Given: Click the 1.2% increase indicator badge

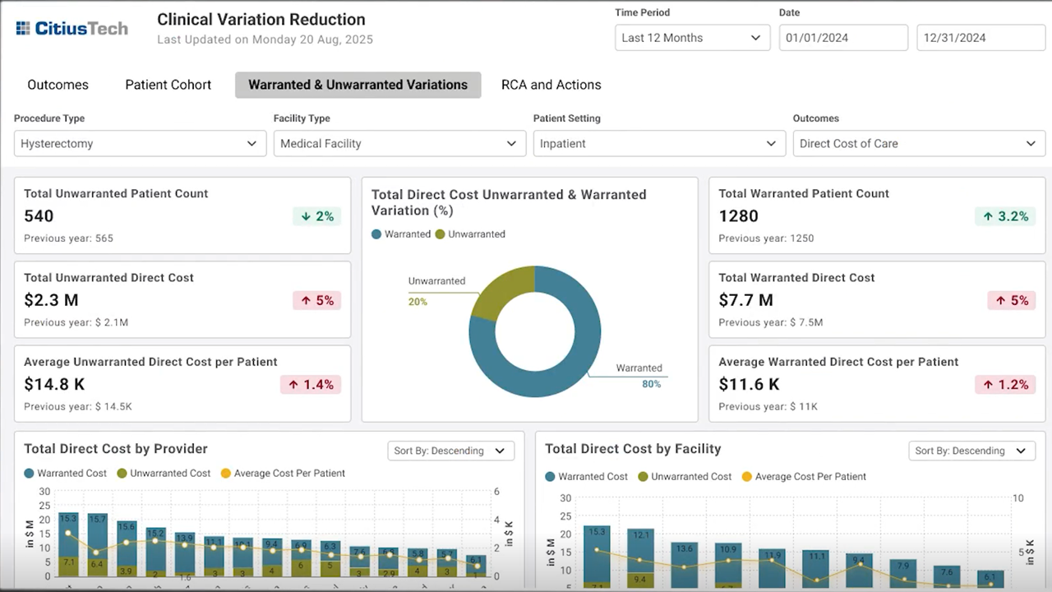Looking at the screenshot, I should pyautogui.click(x=1006, y=384).
